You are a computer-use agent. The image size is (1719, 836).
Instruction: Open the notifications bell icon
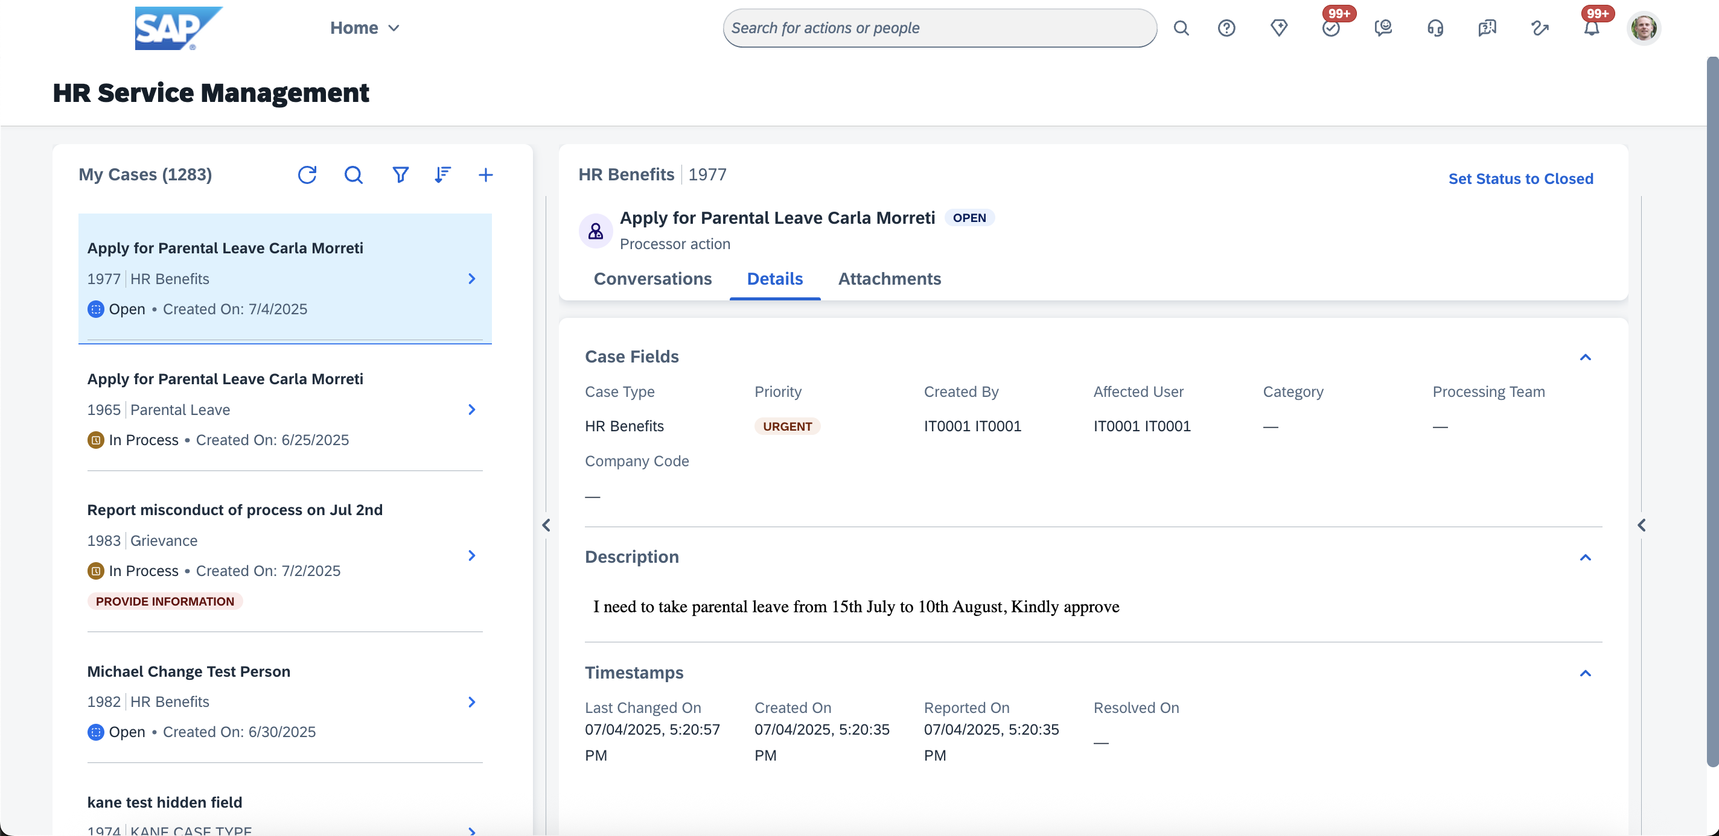pyautogui.click(x=1592, y=28)
